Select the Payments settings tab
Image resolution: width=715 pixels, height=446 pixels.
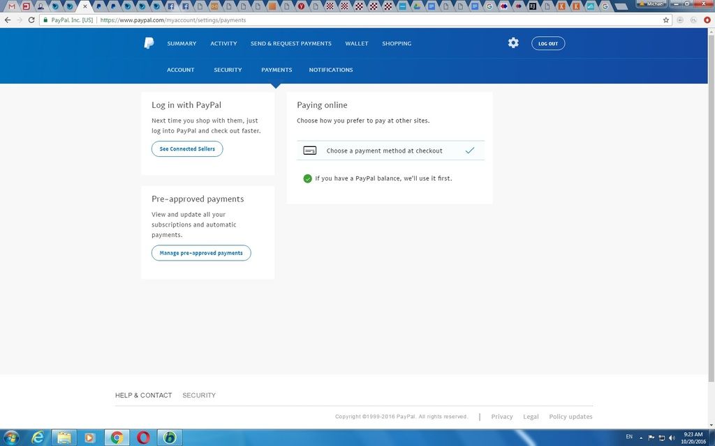(277, 70)
